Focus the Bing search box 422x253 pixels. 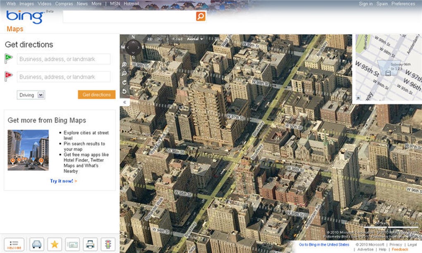click(129, 17)
